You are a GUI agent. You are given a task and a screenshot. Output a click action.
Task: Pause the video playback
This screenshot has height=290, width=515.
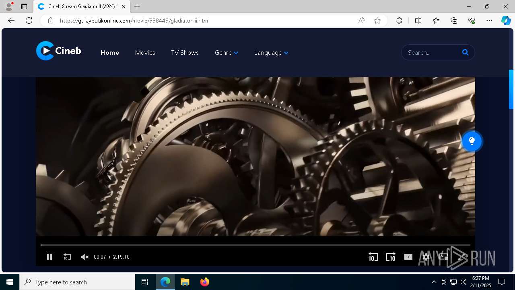click(x=49, y=257)
